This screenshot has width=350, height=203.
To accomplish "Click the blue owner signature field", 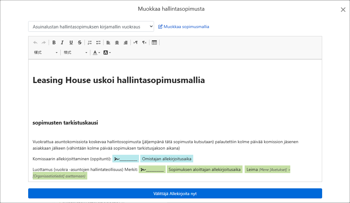I will click(126, 159).
